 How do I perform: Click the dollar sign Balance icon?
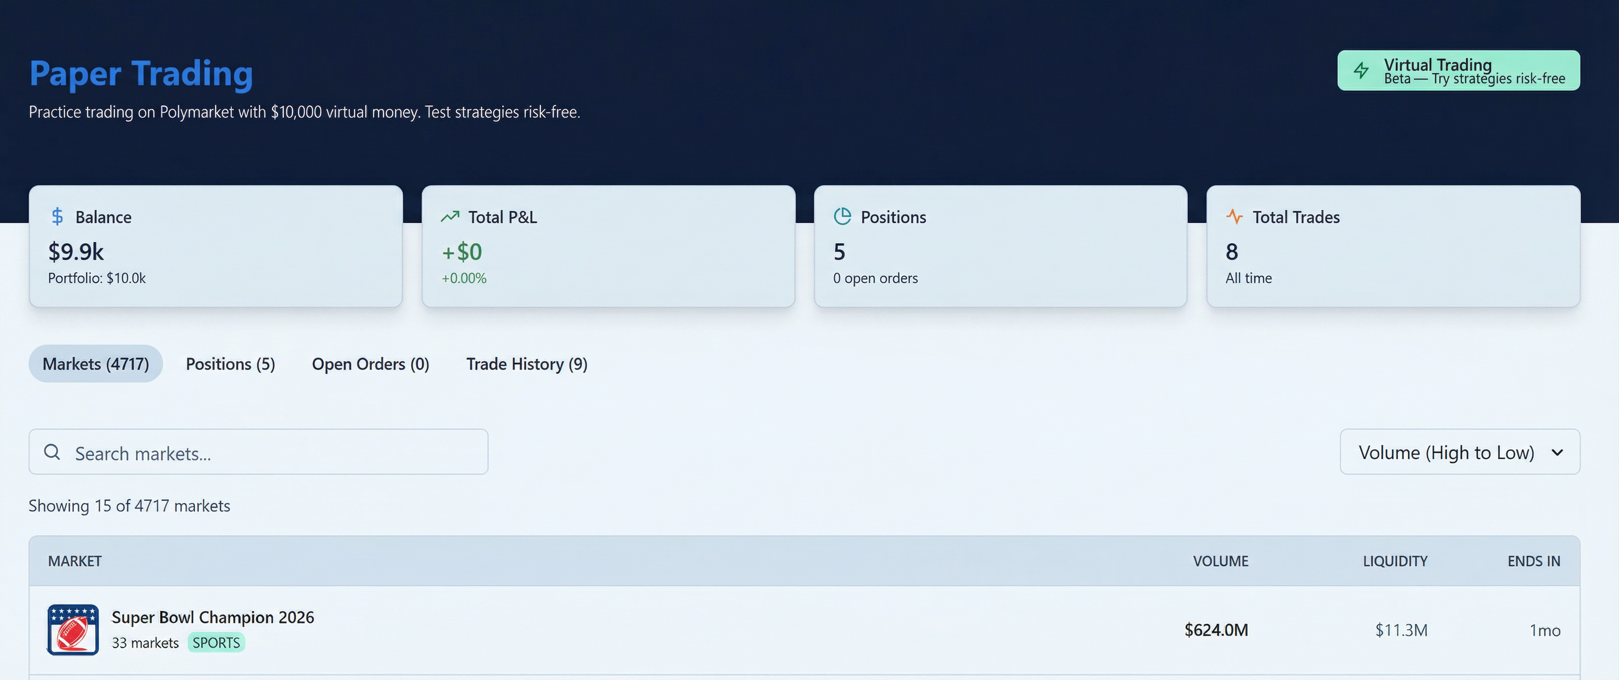[57, 217]
